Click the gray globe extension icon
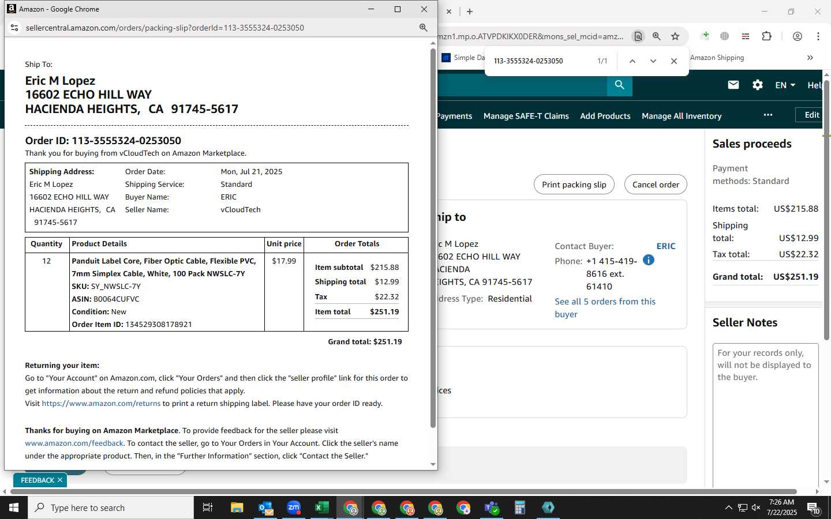Screen dimensions: 831x519 click(725, 36)
